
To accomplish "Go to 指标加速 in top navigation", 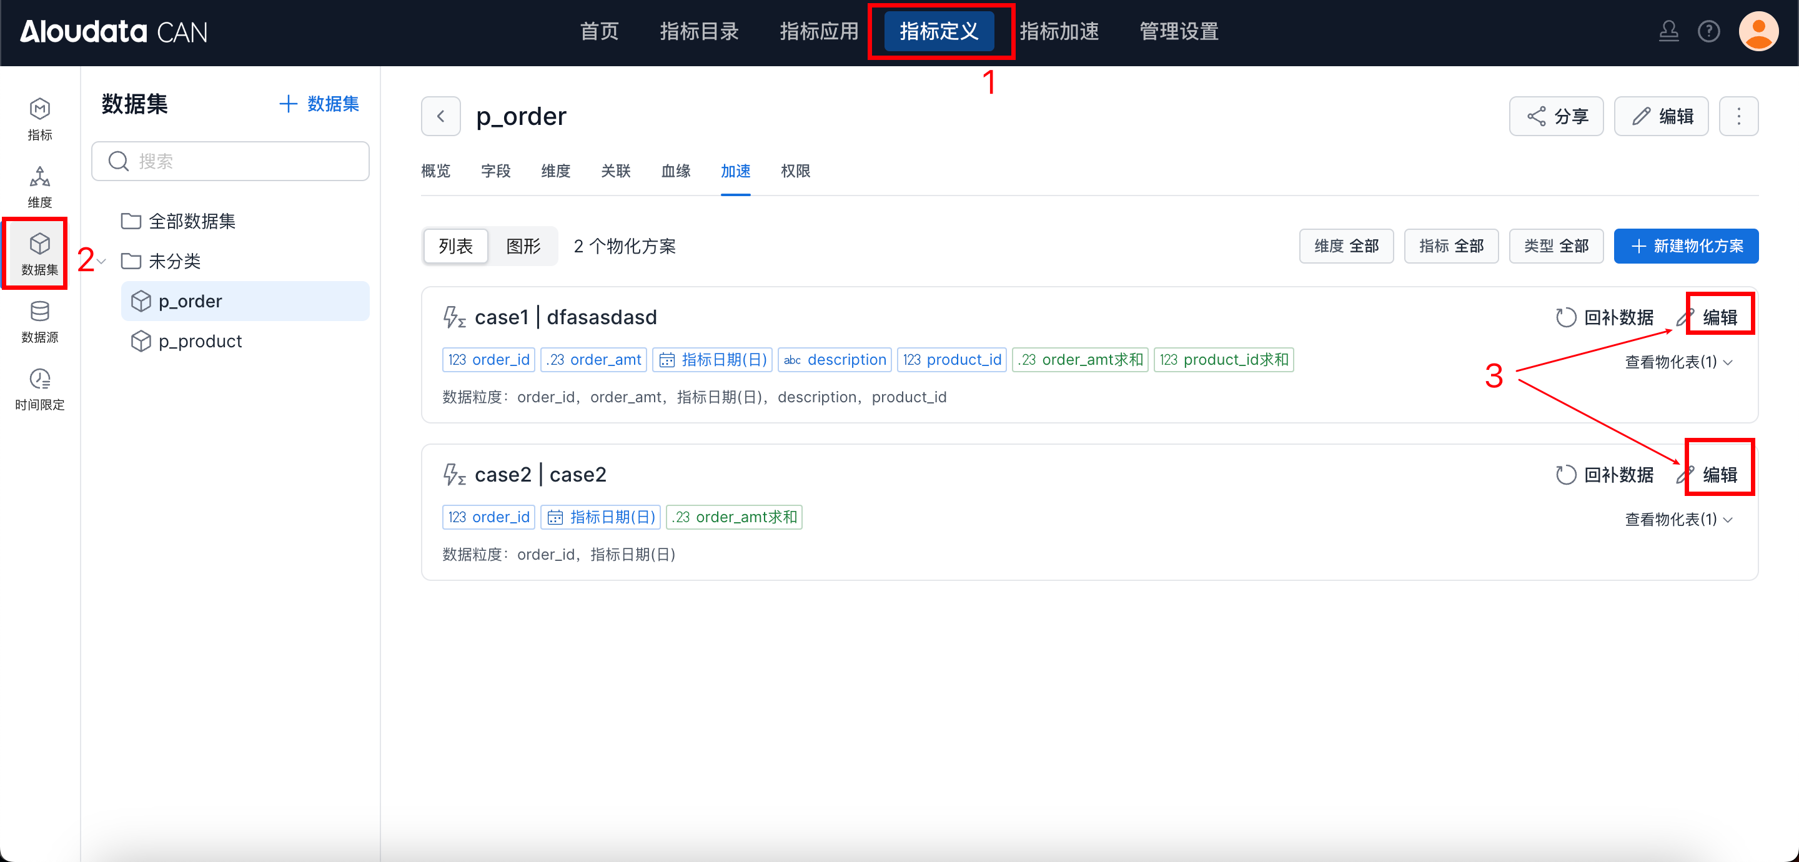I will click(1059, 31).
